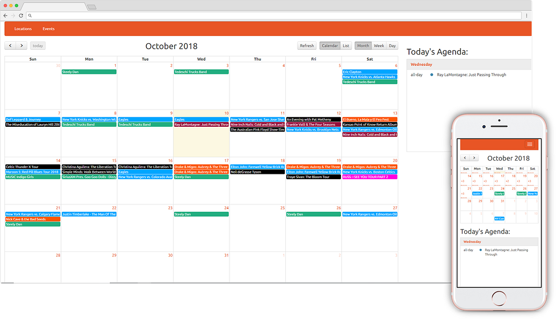Select the Month view
Screen dimensions: 558x321
(x=363, y=45)
